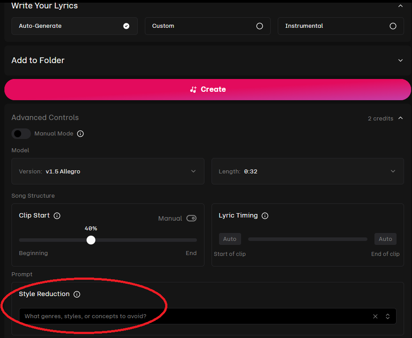Click the Clip Start slider handle at 40%
The width and height of the screenshot is (412, 338).
[x=91, y=240]
